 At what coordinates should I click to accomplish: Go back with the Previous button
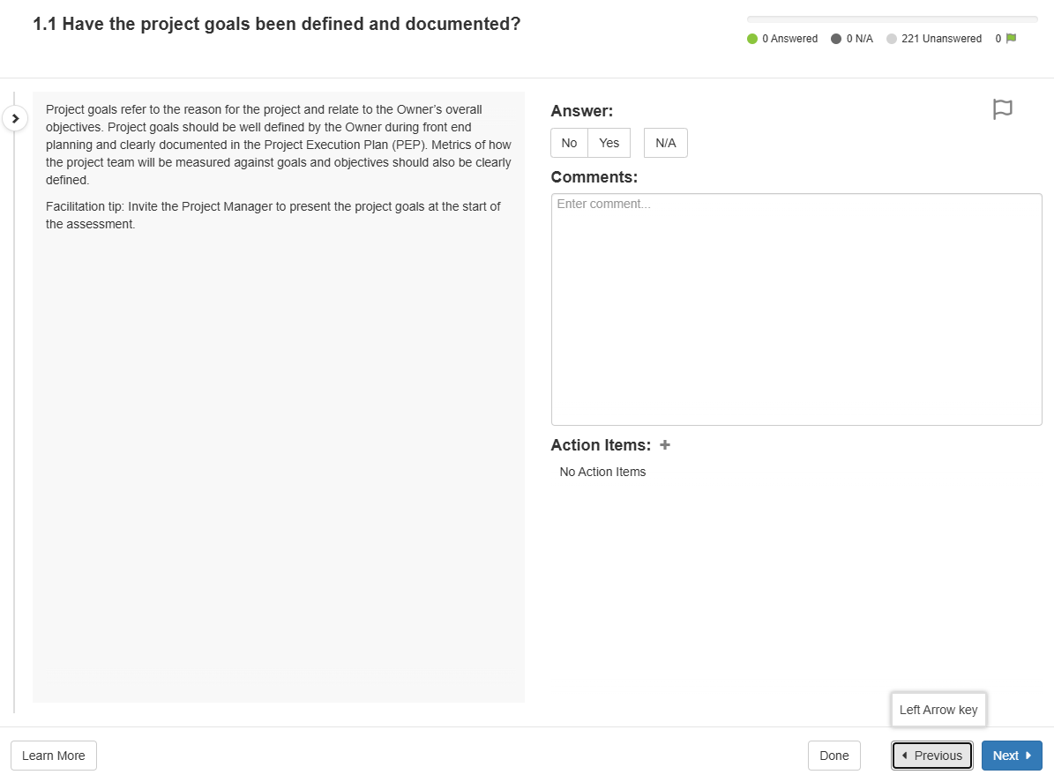931,756
